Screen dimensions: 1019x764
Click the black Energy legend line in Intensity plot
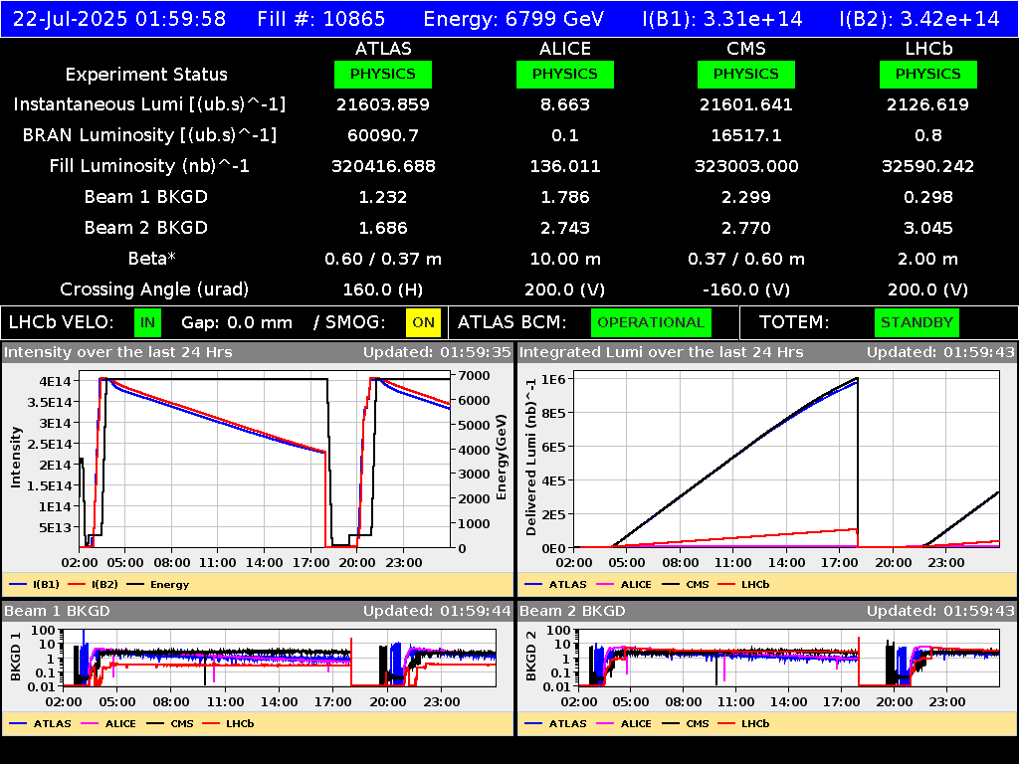135,585
